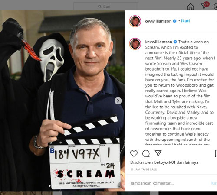View betoyork01 profile in likes line
Viewport: 217px width, 195px height.
pyautogui.click(x=164, y=162)
